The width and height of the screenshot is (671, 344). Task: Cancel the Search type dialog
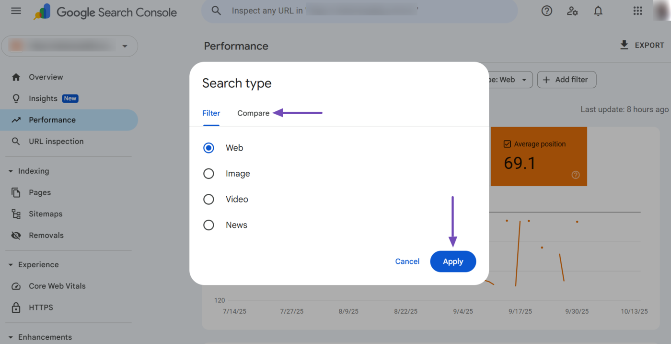coord(407,261)
